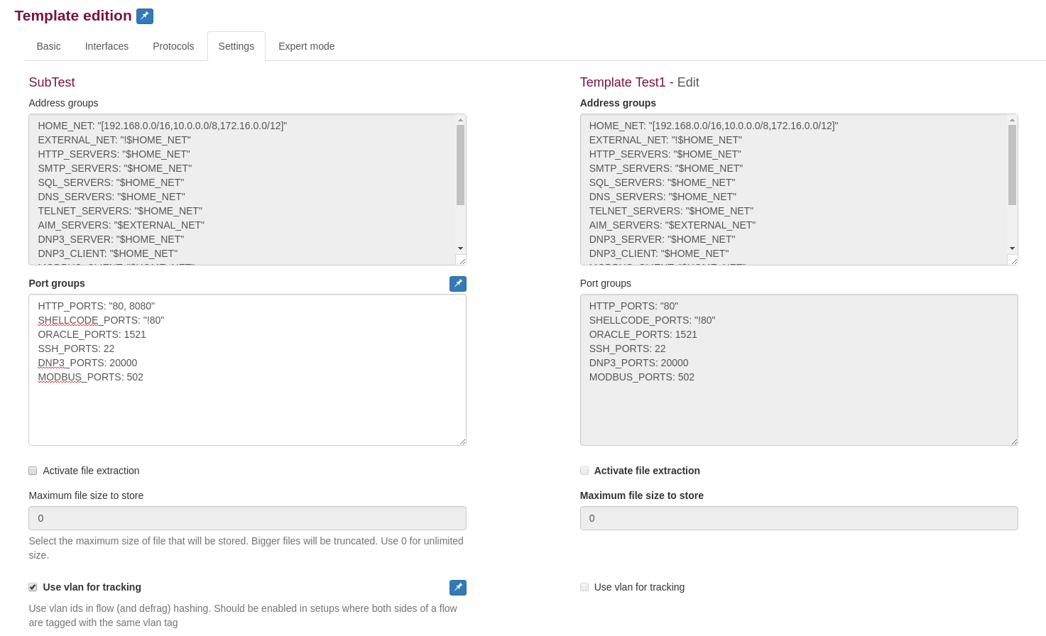Click scroll down arrow in SubTest Address groups
Screen dimensions: 1046x636
460,248
